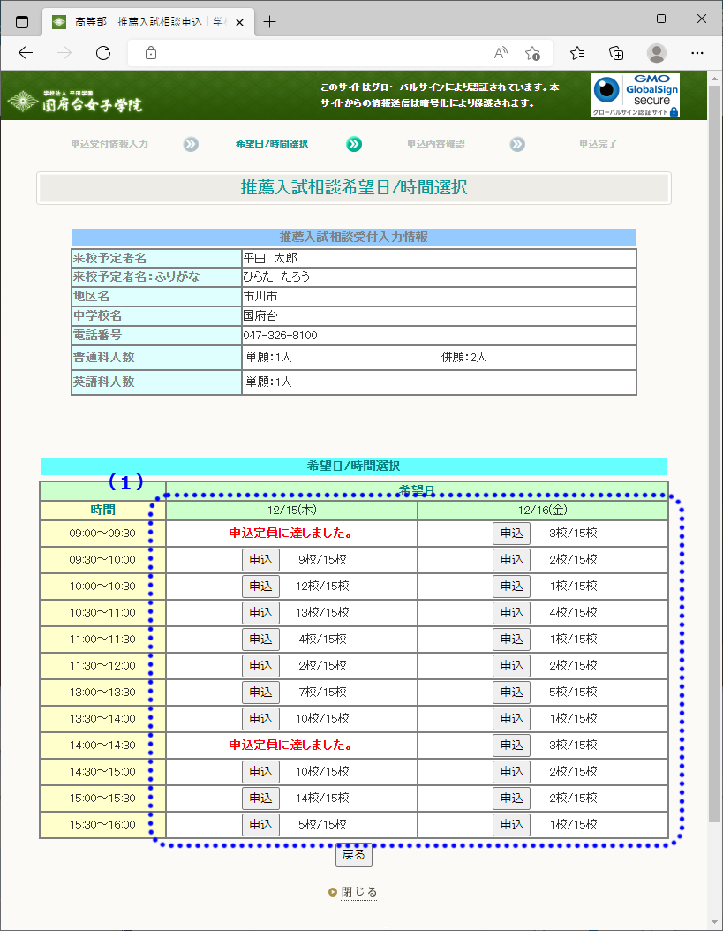Open a new tab with plus icon
Screen dimensions: 723x931
269,22
